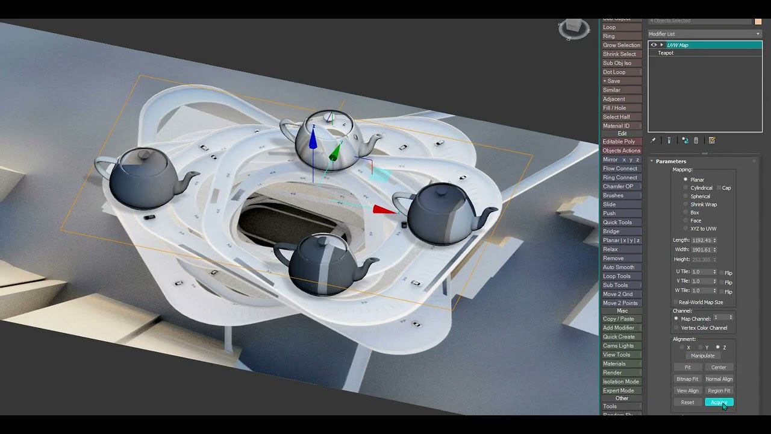Pin the modifier stack

(x=654, y=140)
